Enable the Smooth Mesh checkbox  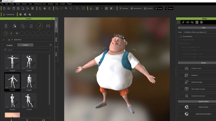pos(181,37)
